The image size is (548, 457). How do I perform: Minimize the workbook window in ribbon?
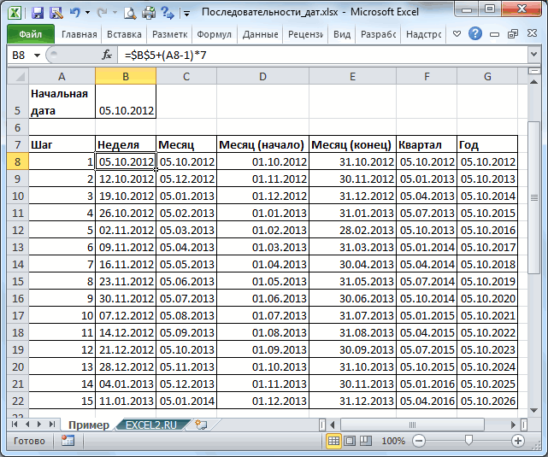click(494, 34)
